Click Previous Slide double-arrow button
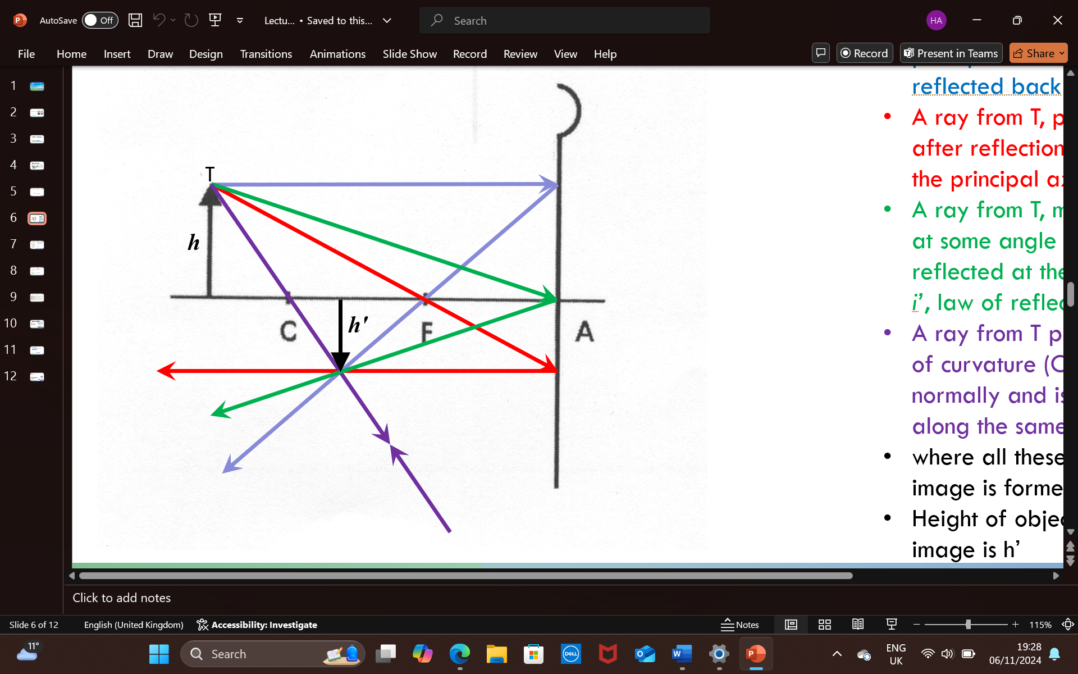1078x674 pixels. tap(1071, 547)
